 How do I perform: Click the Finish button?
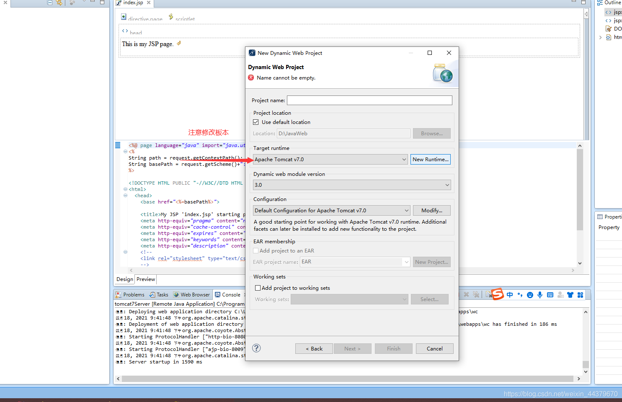394,349
